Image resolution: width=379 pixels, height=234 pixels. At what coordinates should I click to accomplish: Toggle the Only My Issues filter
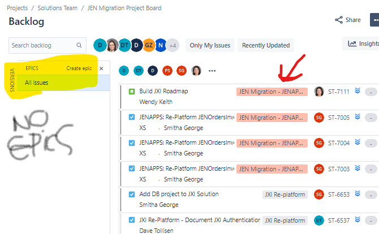pyautogui.click(x=210, y=45)
